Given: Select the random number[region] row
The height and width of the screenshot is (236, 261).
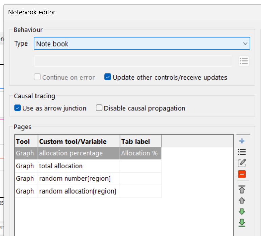Looking at the screenshot, I should (x=88, y=179).
